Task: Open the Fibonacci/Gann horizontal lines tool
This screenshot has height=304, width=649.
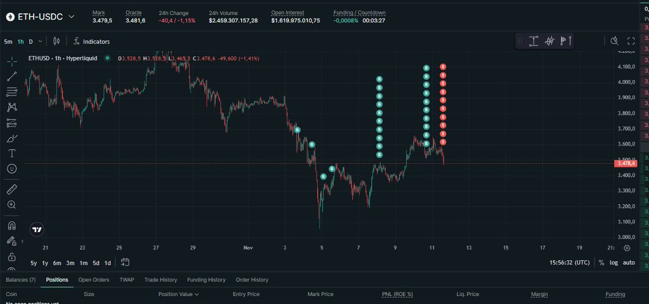Action: click(x=12, y=92)
